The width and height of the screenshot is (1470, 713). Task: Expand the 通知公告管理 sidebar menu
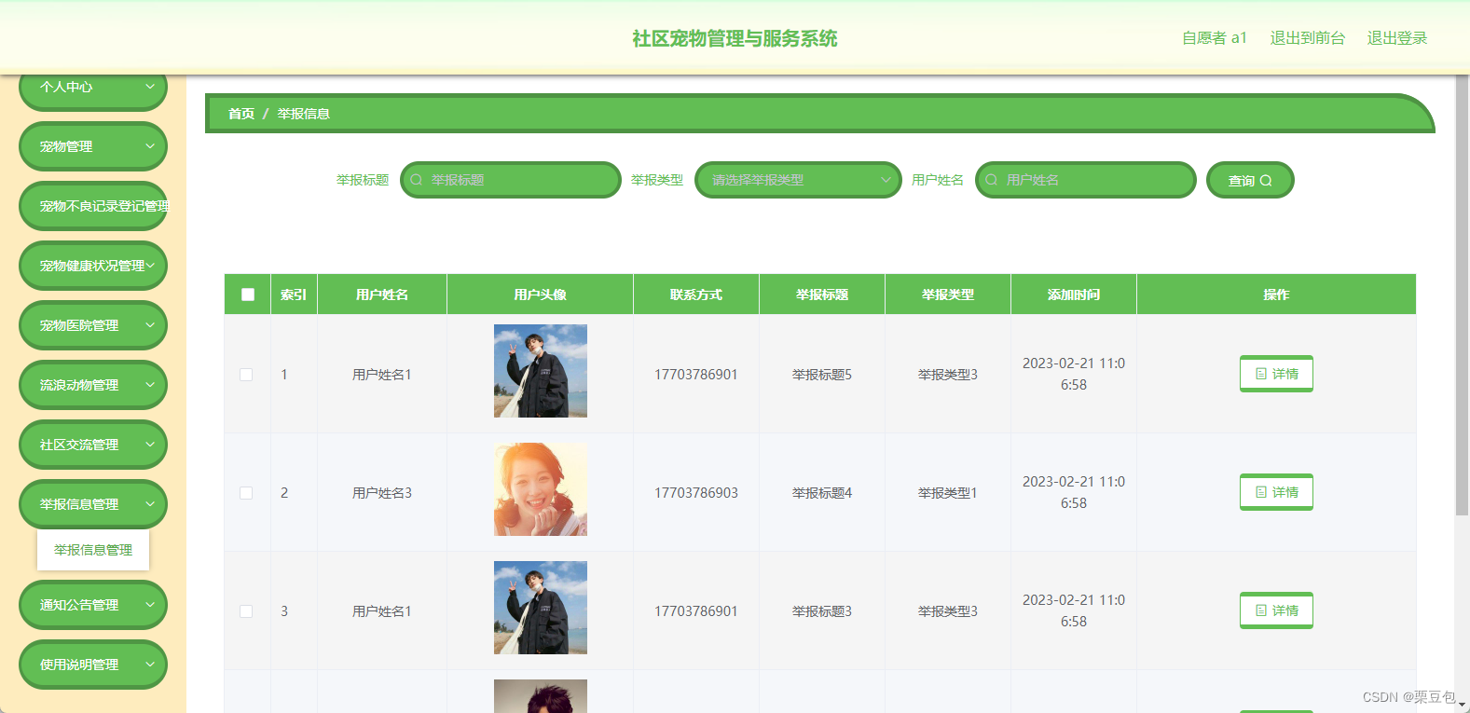coord(93,605)
